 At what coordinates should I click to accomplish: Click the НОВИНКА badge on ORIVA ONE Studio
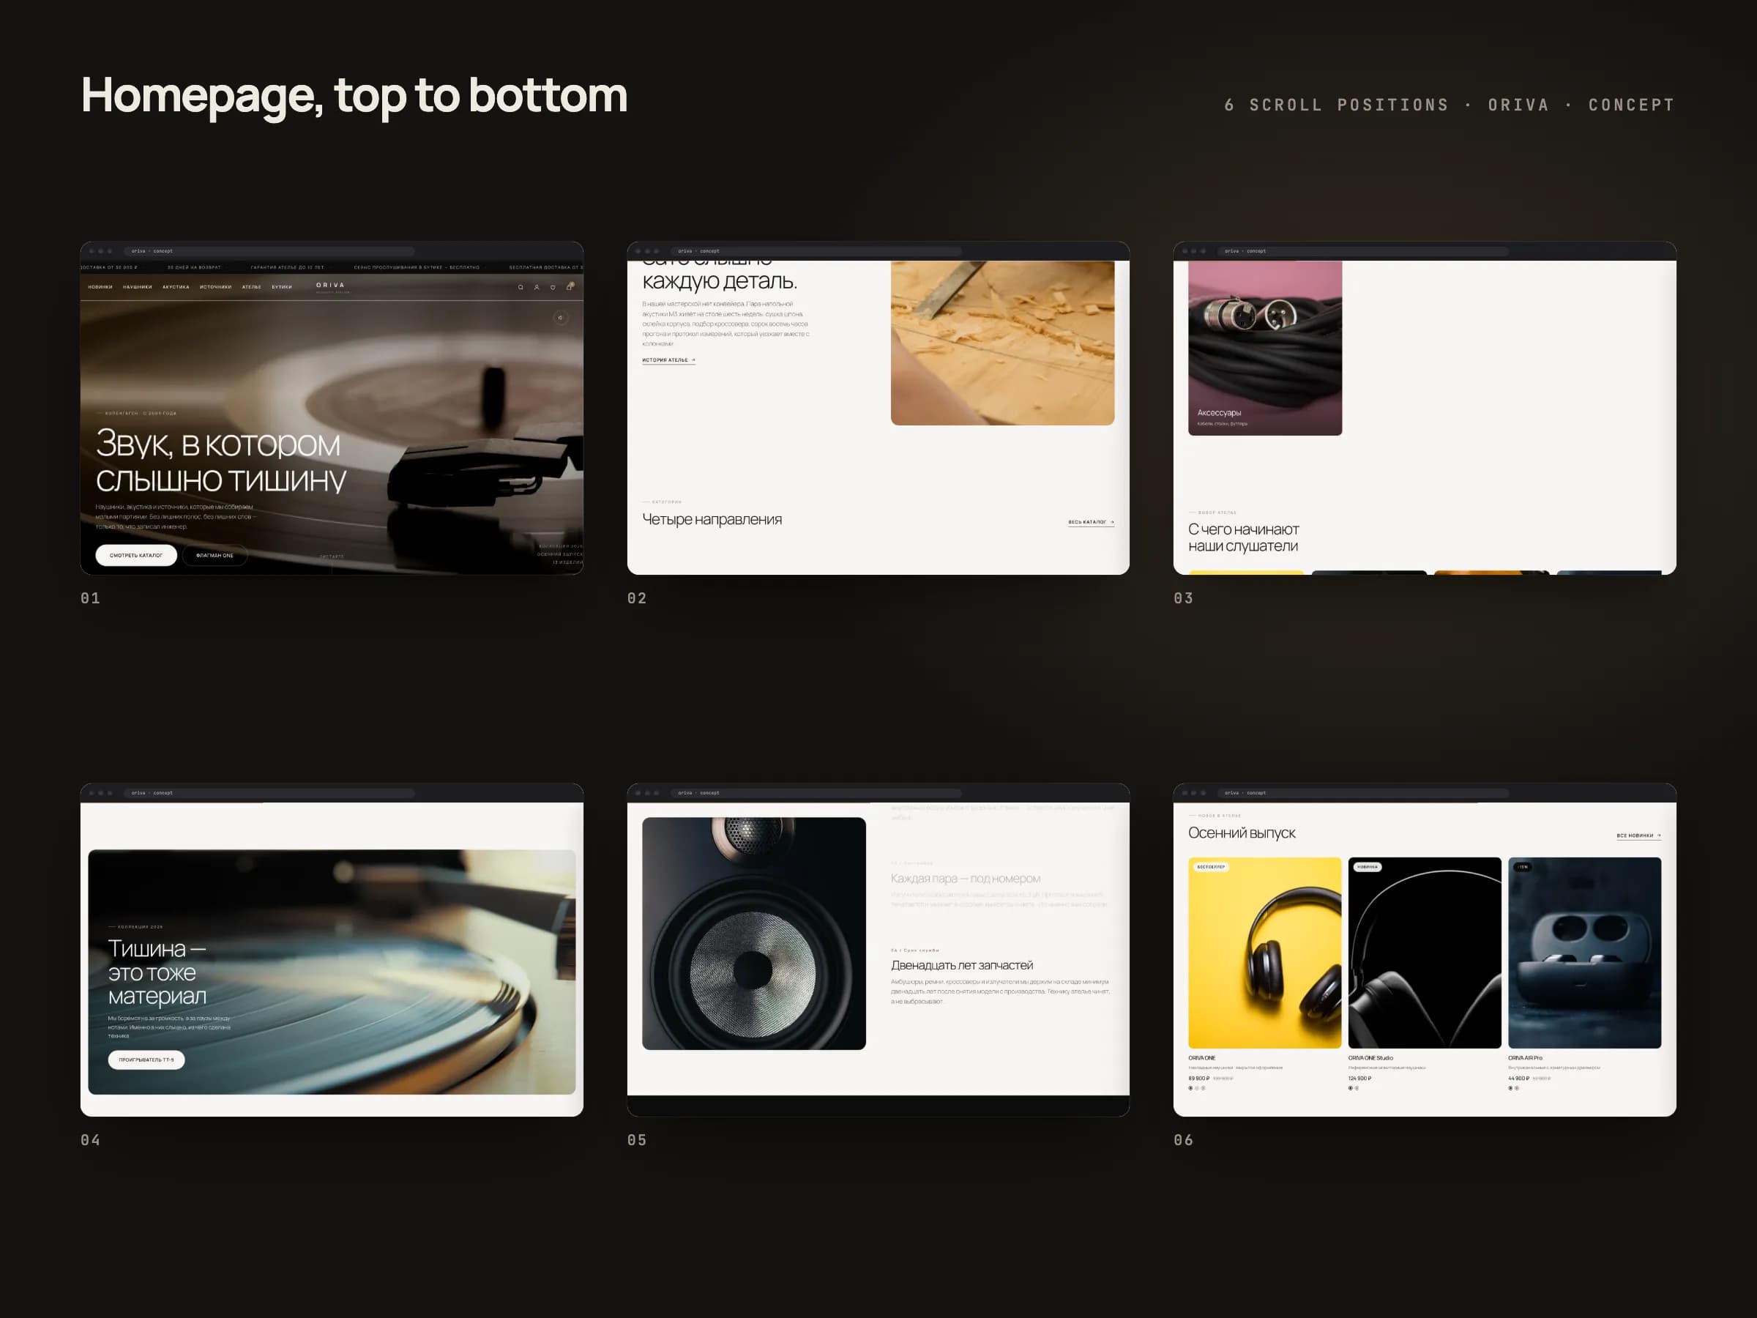coord(1367,867)
